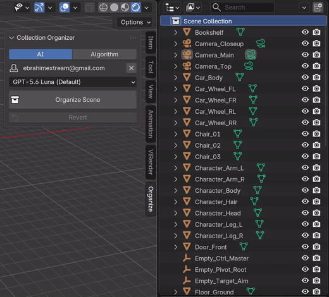329x297 pixels.
Task: Click the new collection icon in outliner
Action: [x=318, y=8]
